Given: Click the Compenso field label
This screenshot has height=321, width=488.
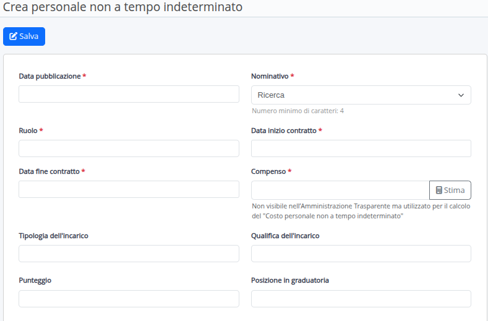Looking at the screenshot, I should (x=268, y=171).
